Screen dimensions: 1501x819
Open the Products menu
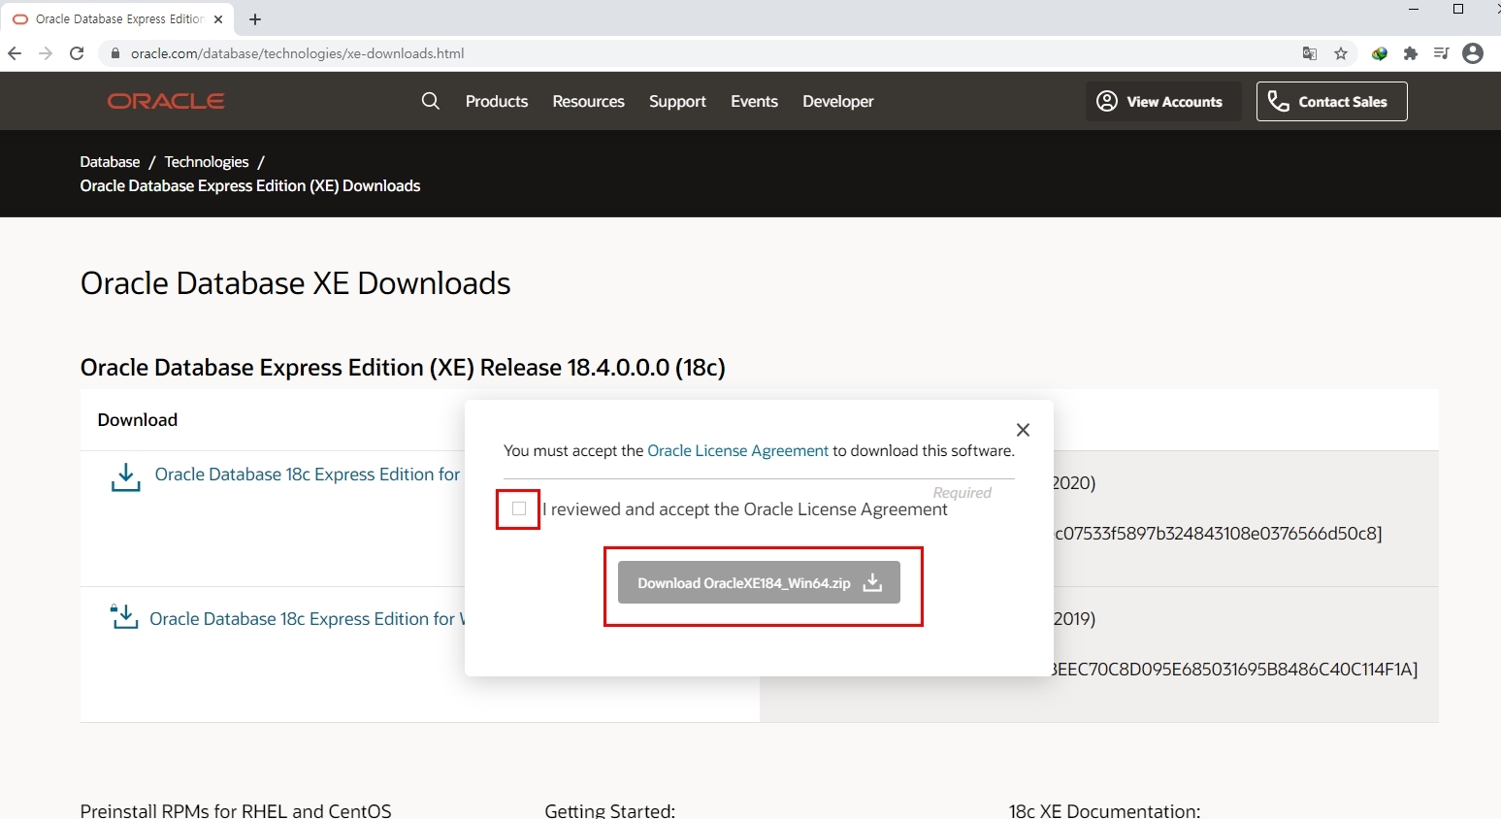coord(497,101)
